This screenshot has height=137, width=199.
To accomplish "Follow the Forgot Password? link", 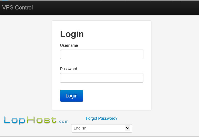I will point(101,118).
